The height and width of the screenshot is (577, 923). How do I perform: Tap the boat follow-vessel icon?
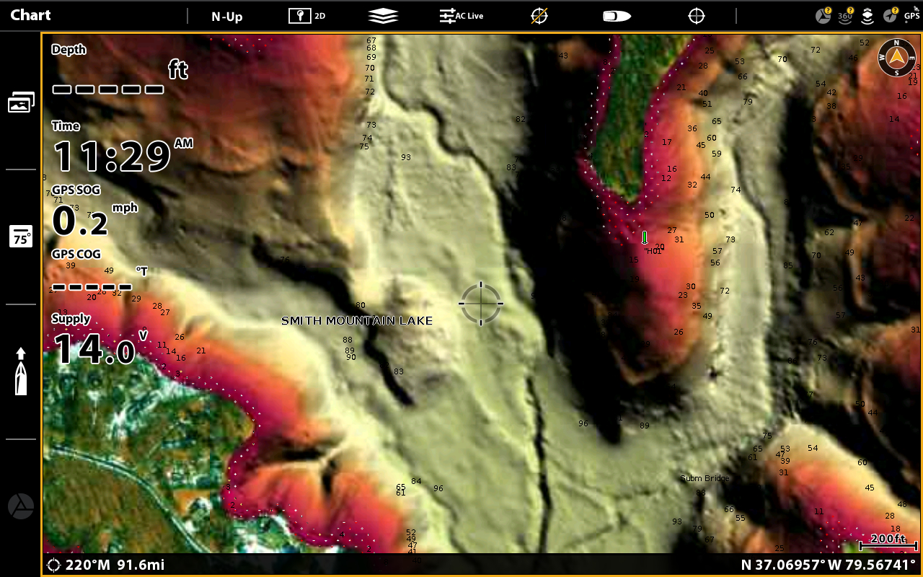(x=21, y=371)
